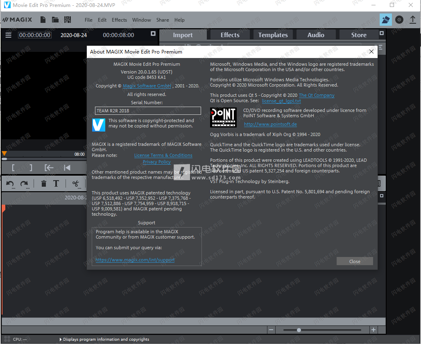This screenshot has height=344, width=421.
Task: Click the square icon at the timeline's right edge
Action: pos(382,196)
